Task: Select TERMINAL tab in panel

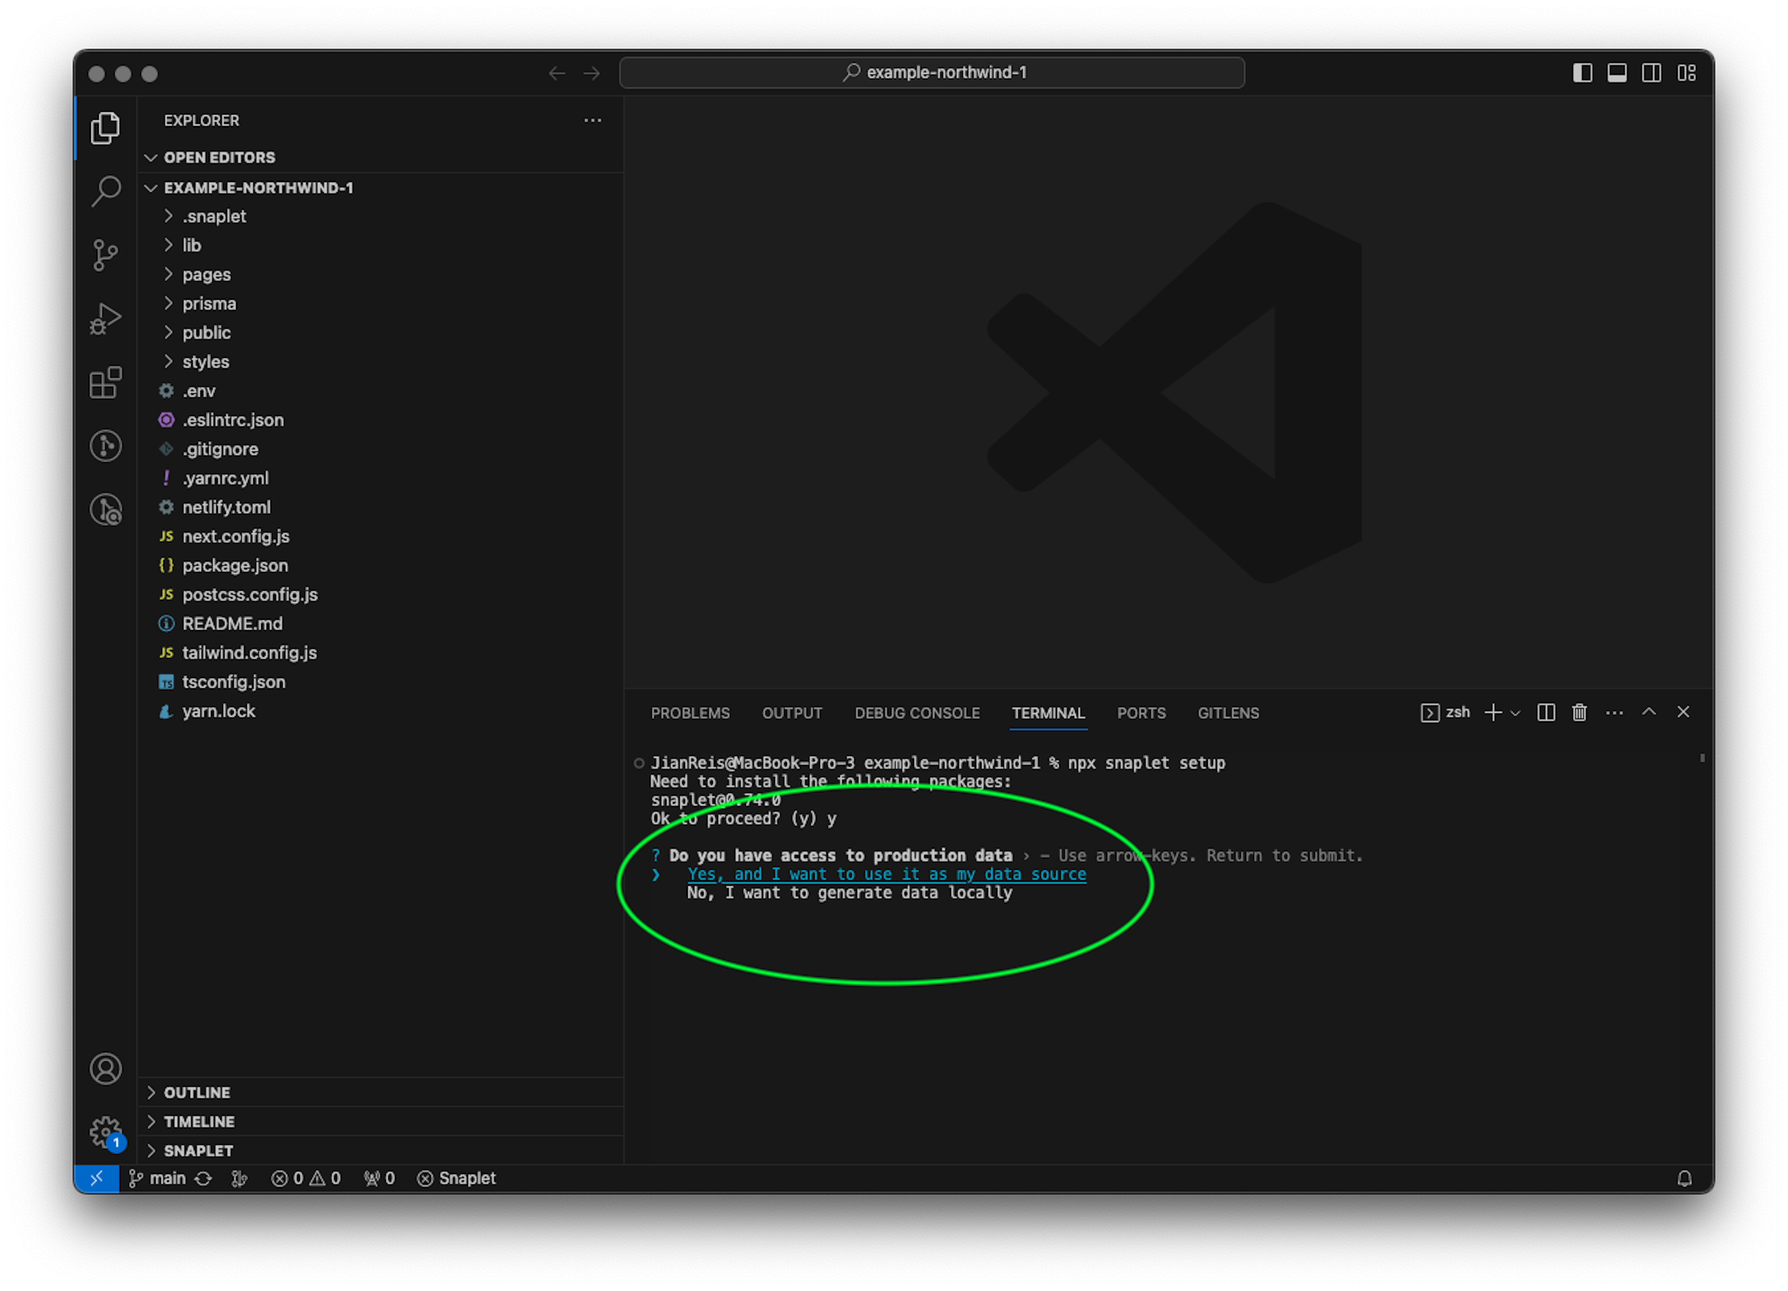Action: click(x=1048, y=712)
